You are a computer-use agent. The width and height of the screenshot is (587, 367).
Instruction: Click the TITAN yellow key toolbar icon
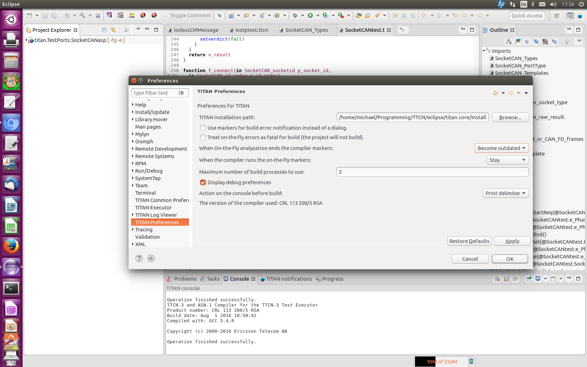[132, 15]
